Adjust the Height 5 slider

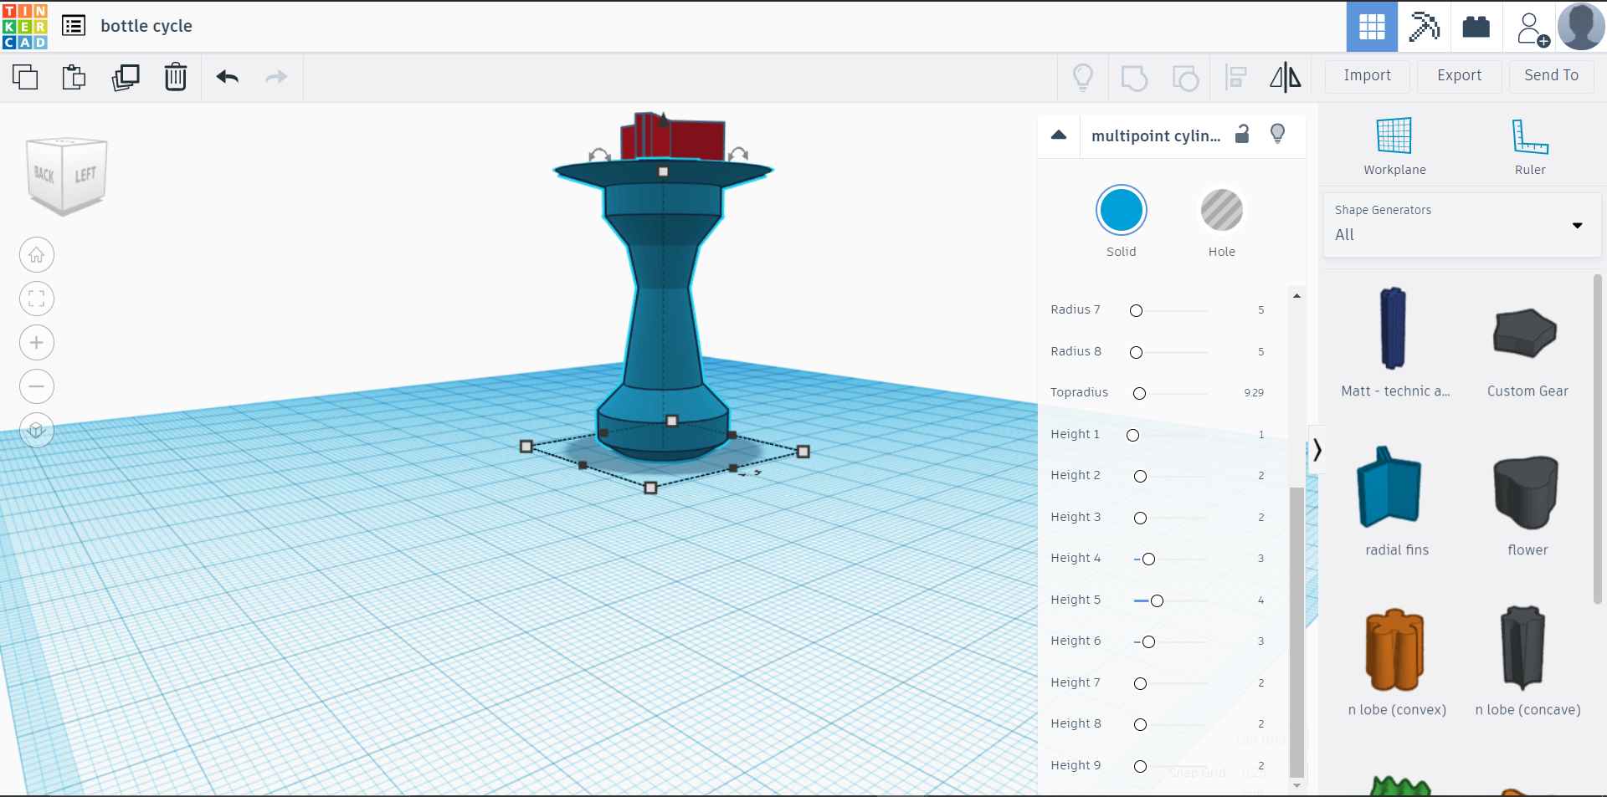(x=1156, y=600)
